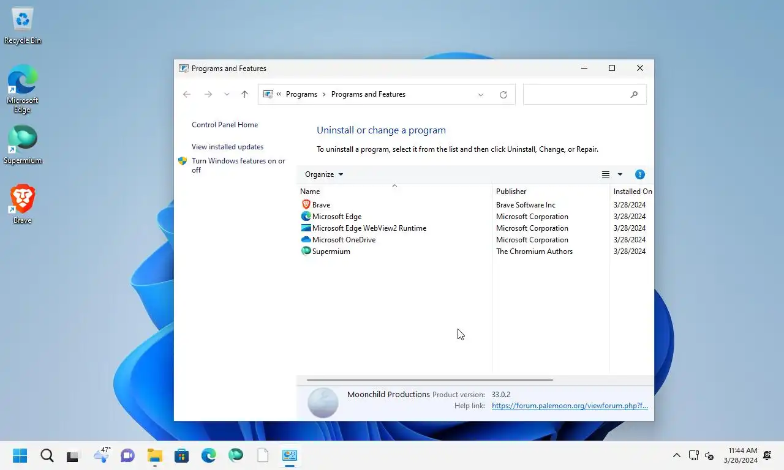Viewport: 784px width, 470px height.
Task: Open Supermium from the taskbar
Action: coord(236,455)
